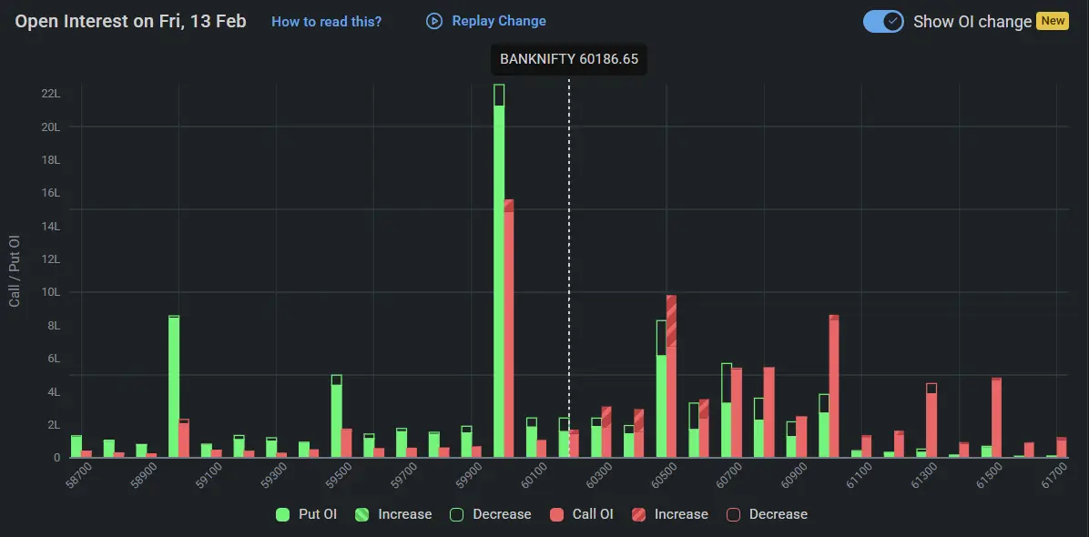The image size is (1089, 537).
Task: Click the dotted BANKNIFTY spot price line
Action: (569, 273)
